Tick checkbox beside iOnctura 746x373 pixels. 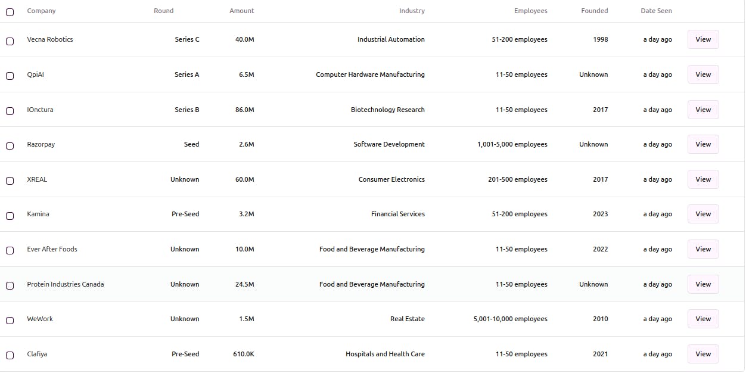pos(10,111)
